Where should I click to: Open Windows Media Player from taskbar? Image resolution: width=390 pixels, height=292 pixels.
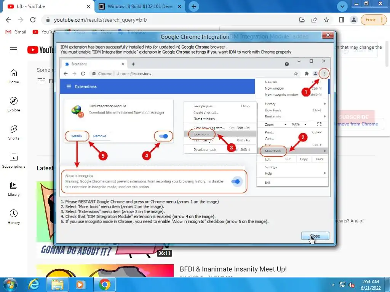pos(80,284)
